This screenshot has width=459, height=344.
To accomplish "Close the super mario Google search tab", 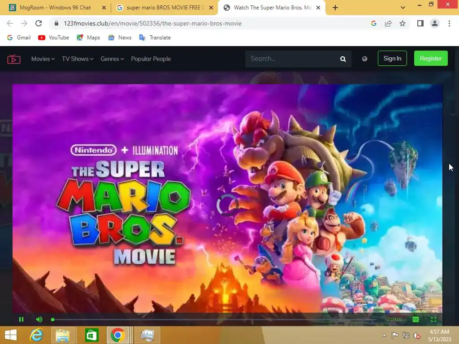I will 211,8.
